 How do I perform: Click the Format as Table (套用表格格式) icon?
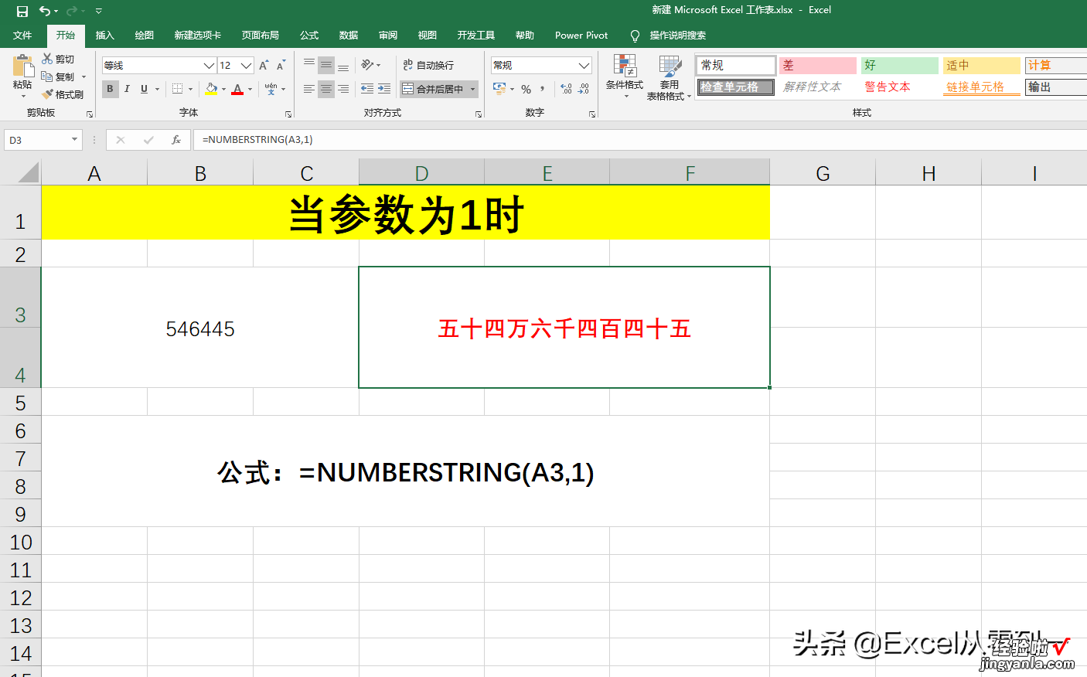[670, 66]
